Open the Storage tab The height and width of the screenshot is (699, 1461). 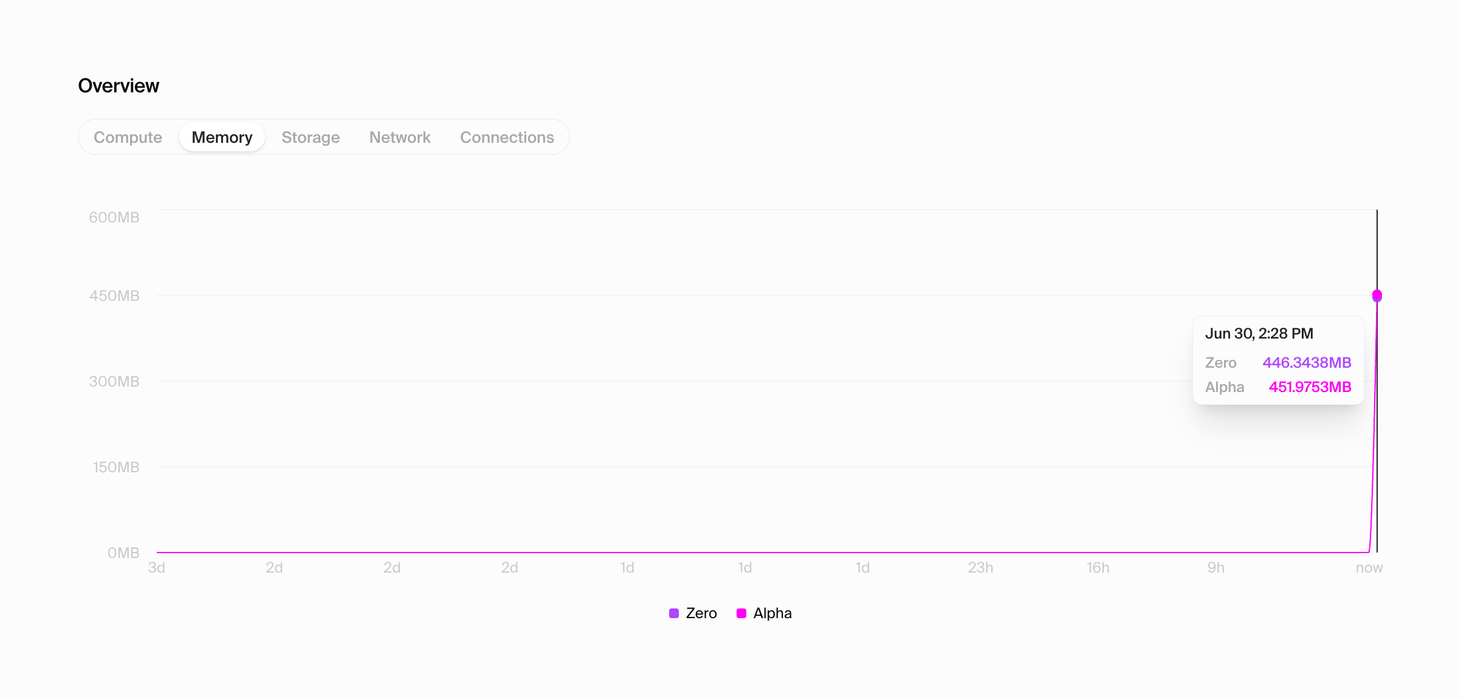[x=311, y=137]
